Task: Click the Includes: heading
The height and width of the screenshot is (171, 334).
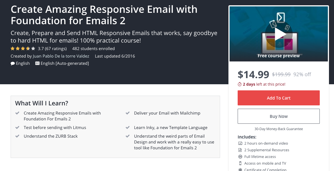Action: [x=247, y=137]
